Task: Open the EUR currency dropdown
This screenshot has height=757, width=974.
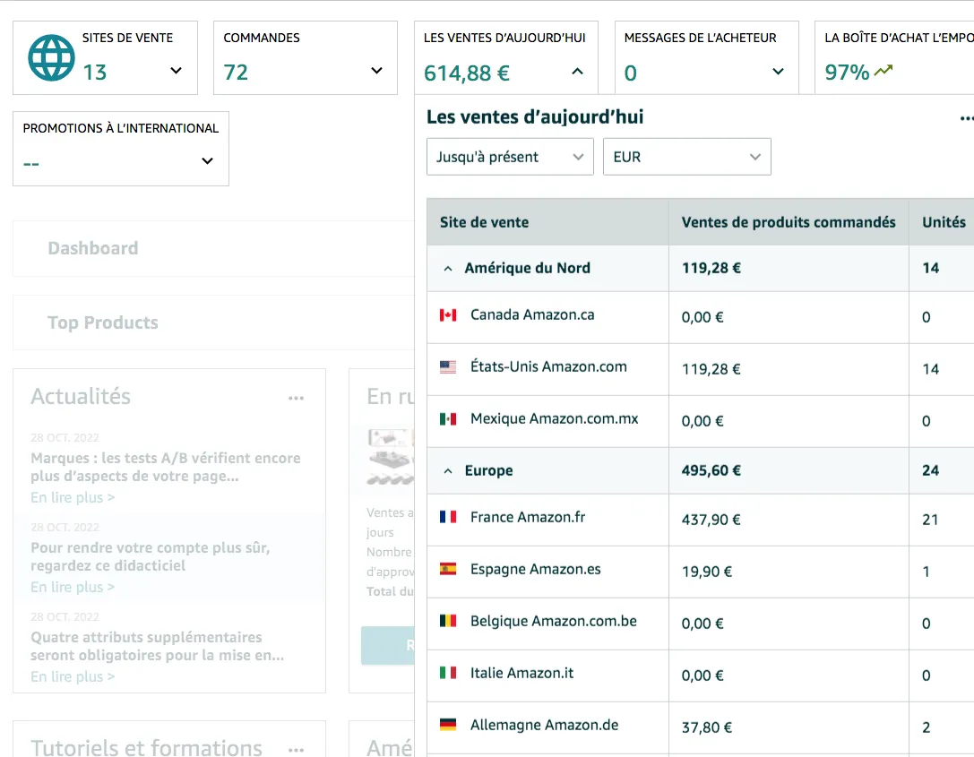Action: 687,157
